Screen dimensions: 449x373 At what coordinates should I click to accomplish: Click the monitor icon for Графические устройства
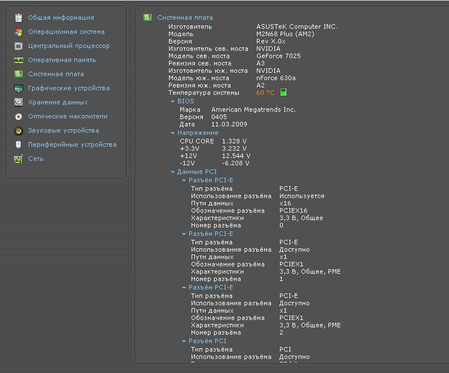click(19, 88)
